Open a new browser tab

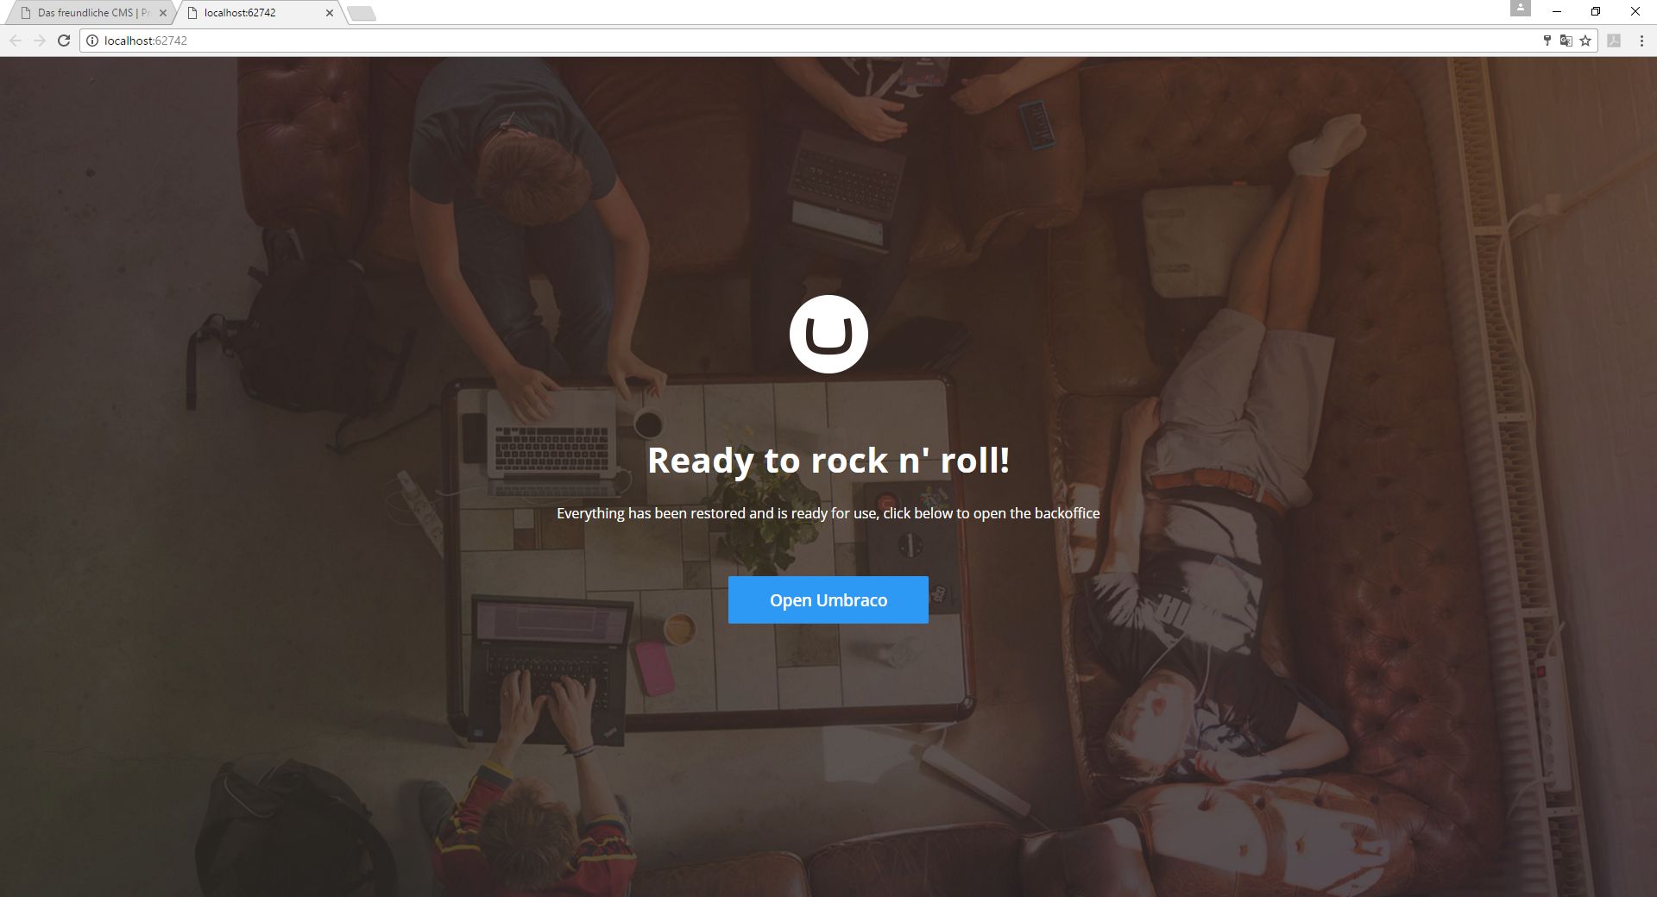(362, 13)
